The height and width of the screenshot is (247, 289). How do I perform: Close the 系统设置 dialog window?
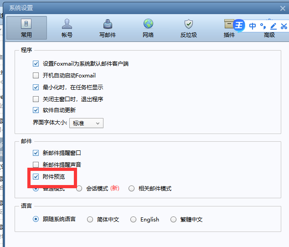click(283, 8)
